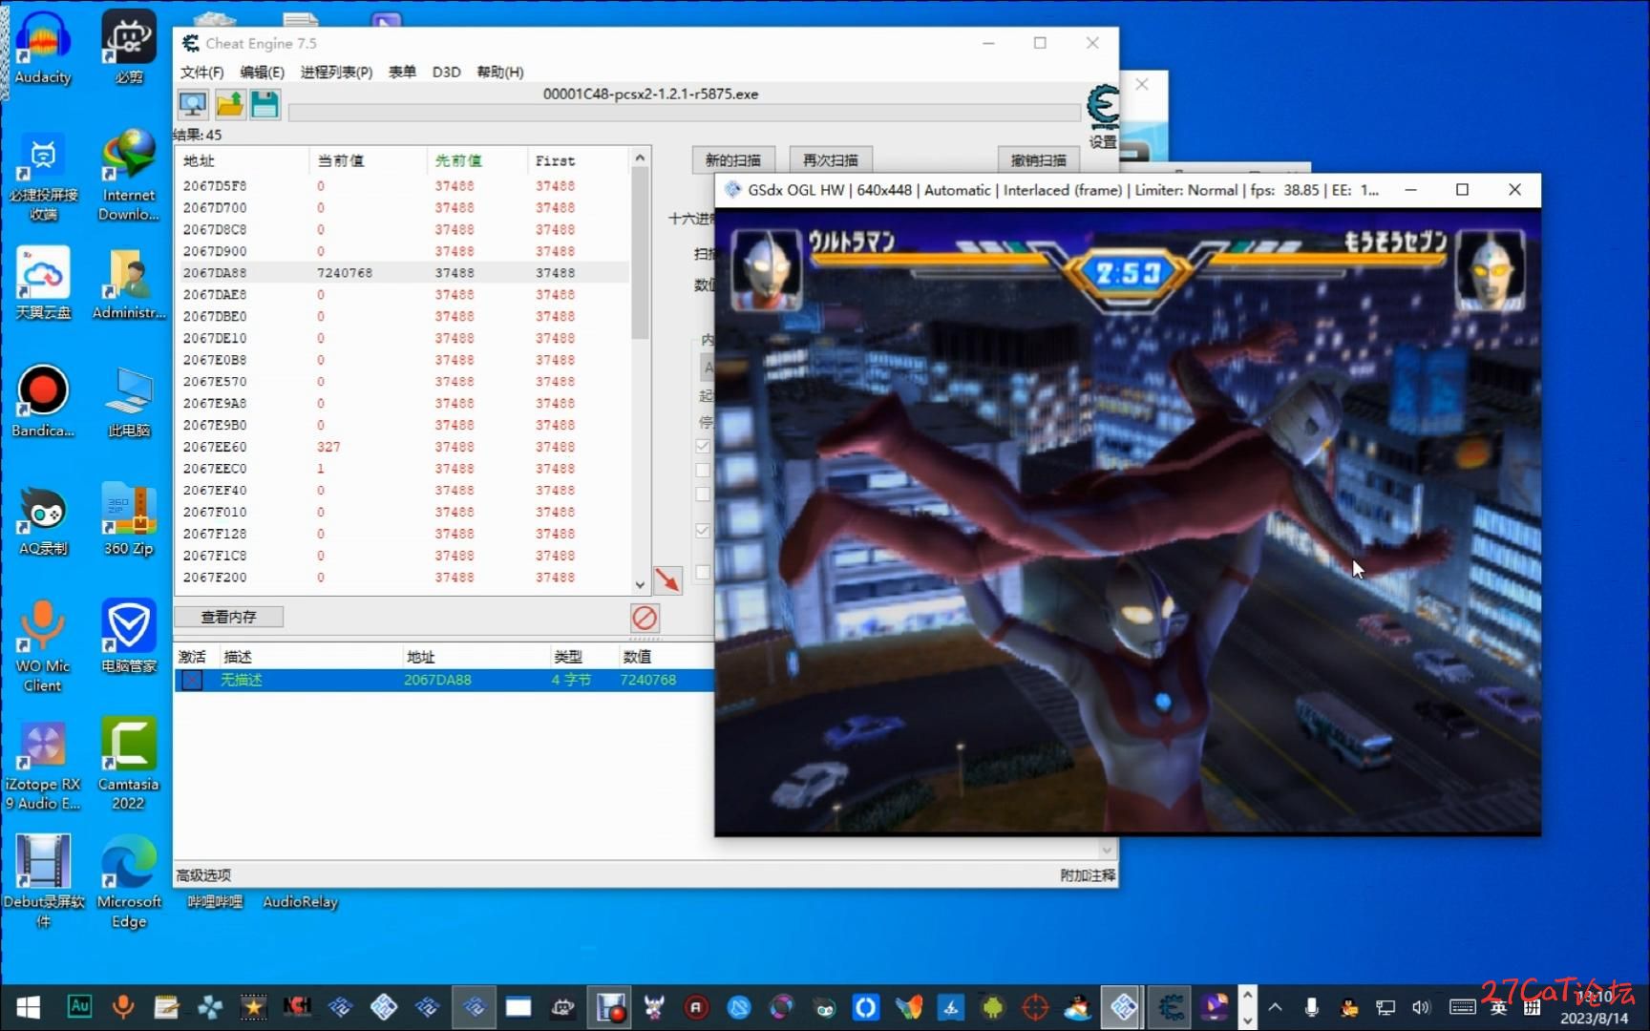Open 进程列表(P) menu

336,72
